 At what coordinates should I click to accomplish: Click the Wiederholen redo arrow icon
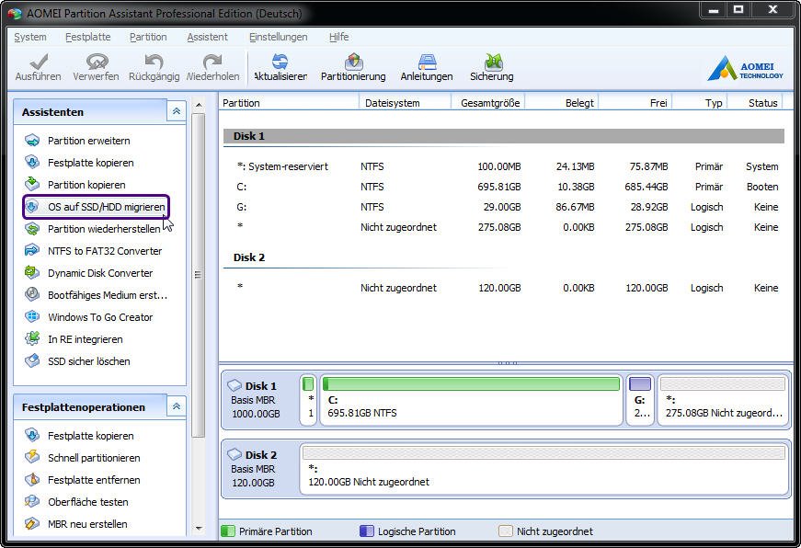212,63
